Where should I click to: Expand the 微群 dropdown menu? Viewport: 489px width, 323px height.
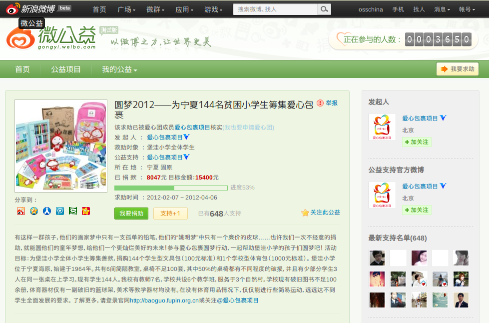pyautogui.click(x=155, y=9)
